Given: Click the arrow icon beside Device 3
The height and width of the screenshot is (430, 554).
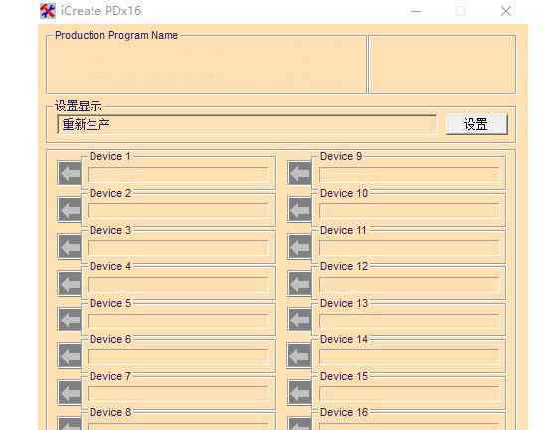Looking at the screenshot, I should (70, 246).
